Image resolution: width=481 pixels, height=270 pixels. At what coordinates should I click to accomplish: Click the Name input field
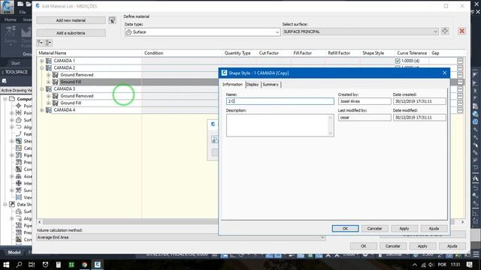click(280, 101)
